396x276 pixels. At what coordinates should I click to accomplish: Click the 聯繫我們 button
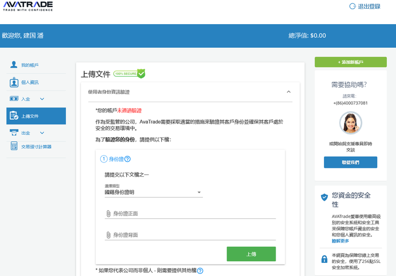(350, 162)
